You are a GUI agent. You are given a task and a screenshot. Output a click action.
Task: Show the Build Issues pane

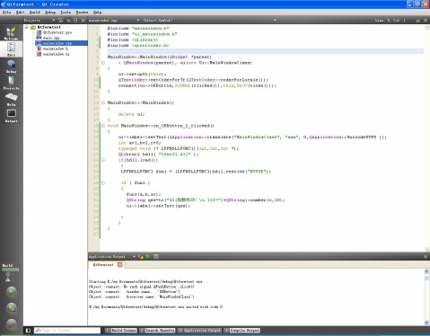pyautogui.click(x=121, y=331)
